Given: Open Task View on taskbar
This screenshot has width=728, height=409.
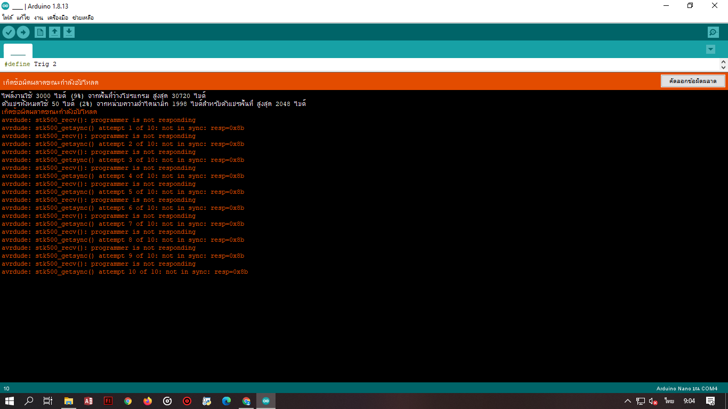Looking at the screenshot, I should pos(48,401).
